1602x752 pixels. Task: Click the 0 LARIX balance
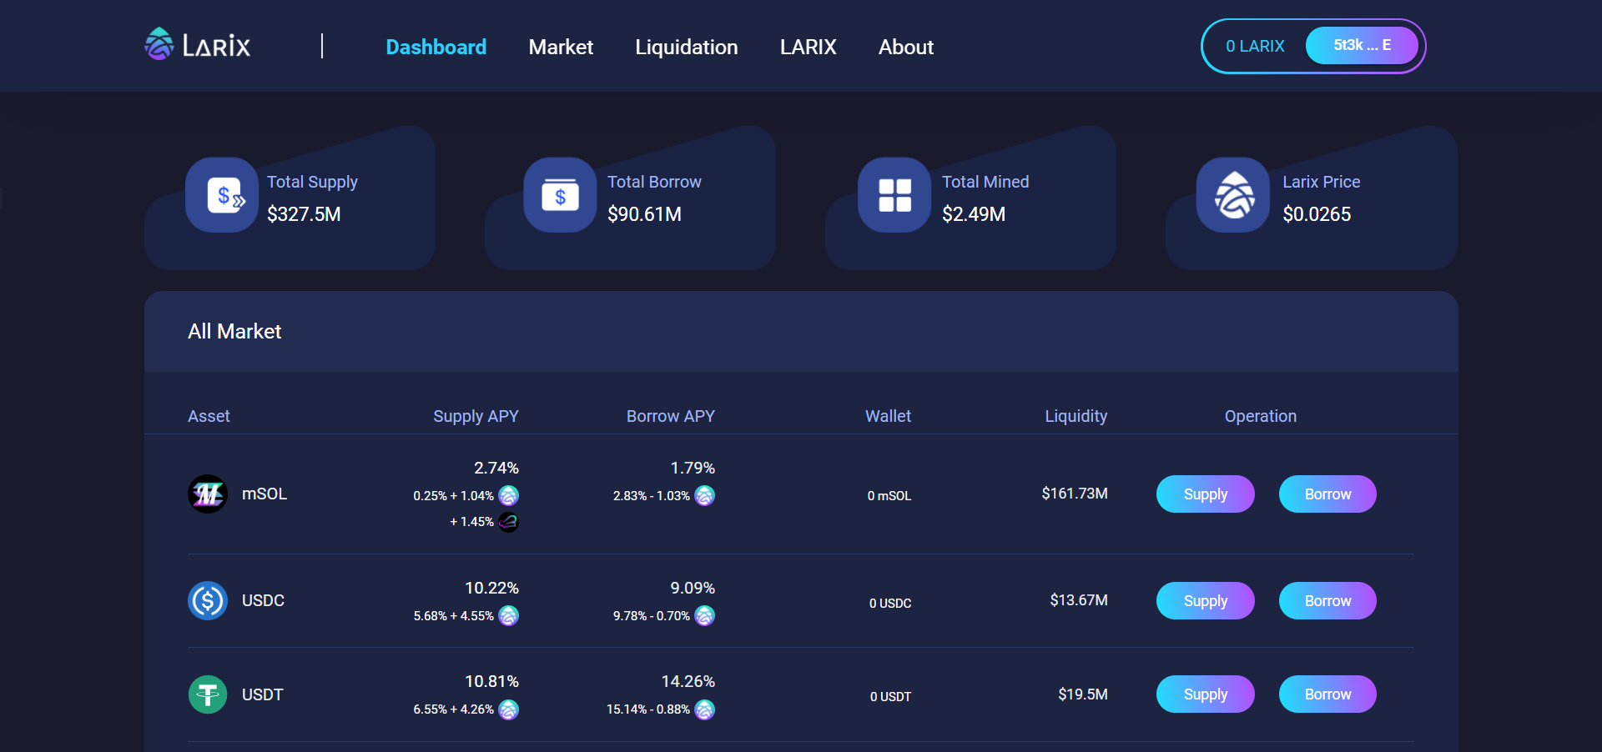pyautogui.click(x=1254, y=46)
